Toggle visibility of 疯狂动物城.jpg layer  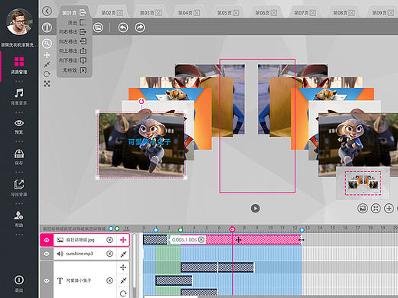(x=47, y=240)
